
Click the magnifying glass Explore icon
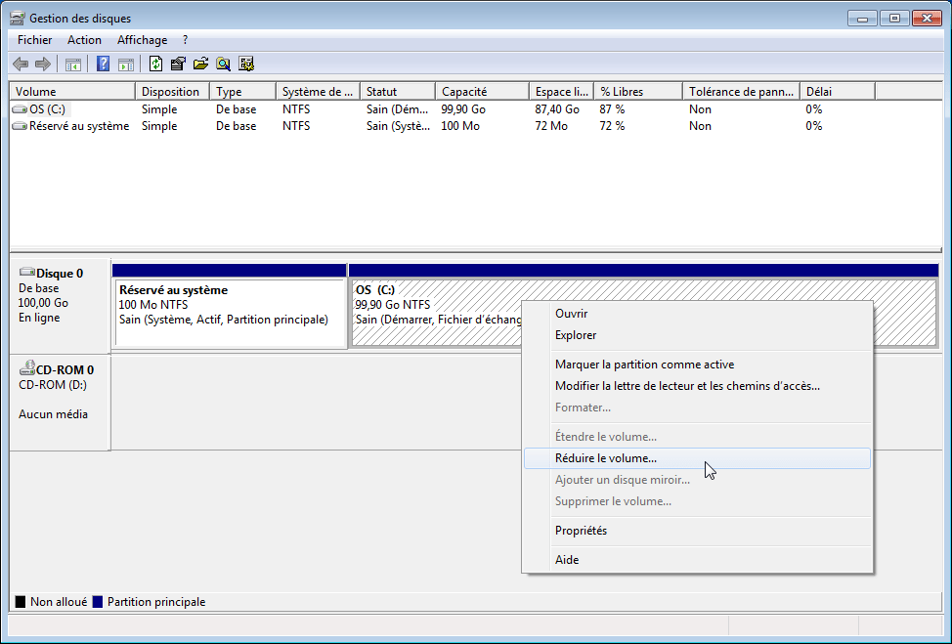pos(224,64)
